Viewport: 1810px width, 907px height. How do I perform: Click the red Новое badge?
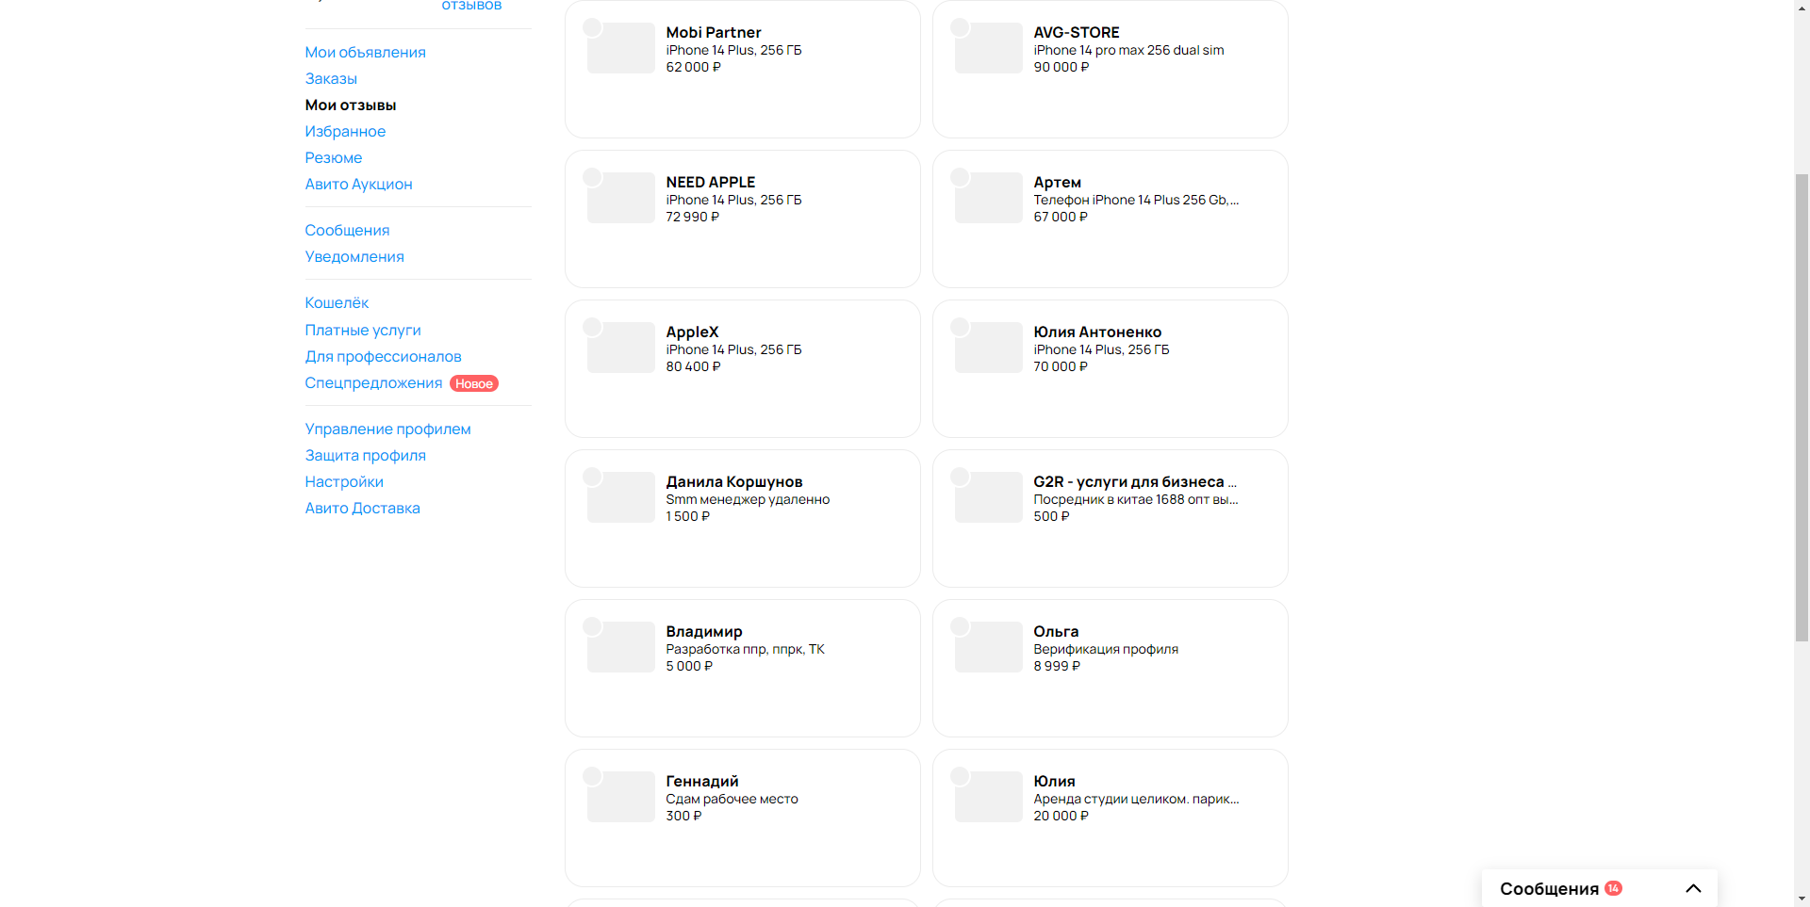click(x=474, y=383)
